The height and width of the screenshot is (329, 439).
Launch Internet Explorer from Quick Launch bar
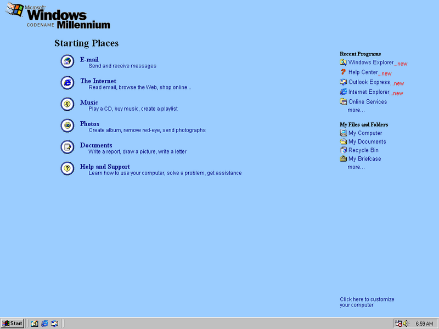coord(45,324)
